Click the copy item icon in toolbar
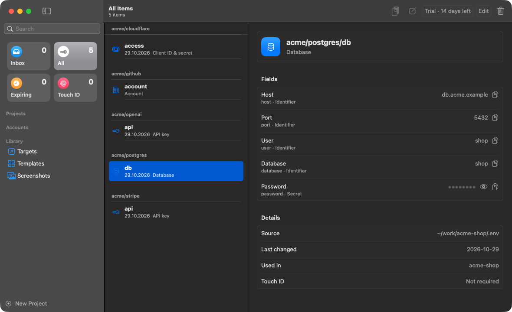The height and width of the screenshot is (312, 512). (395, 11)
